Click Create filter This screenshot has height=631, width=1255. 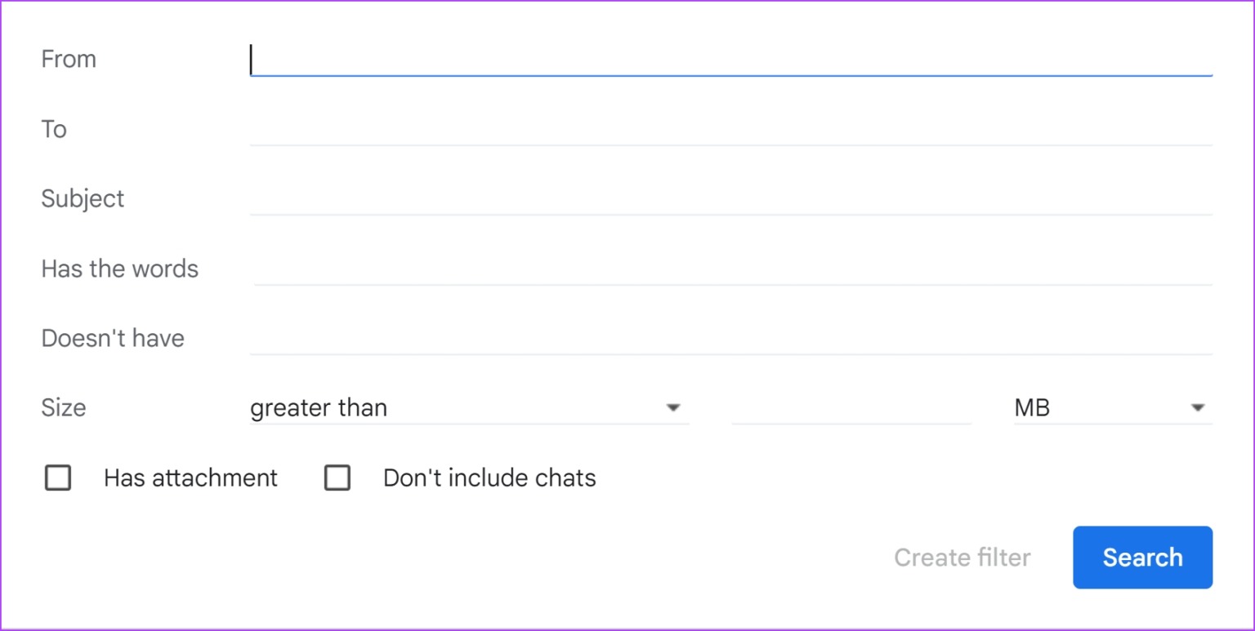(962, 558)
